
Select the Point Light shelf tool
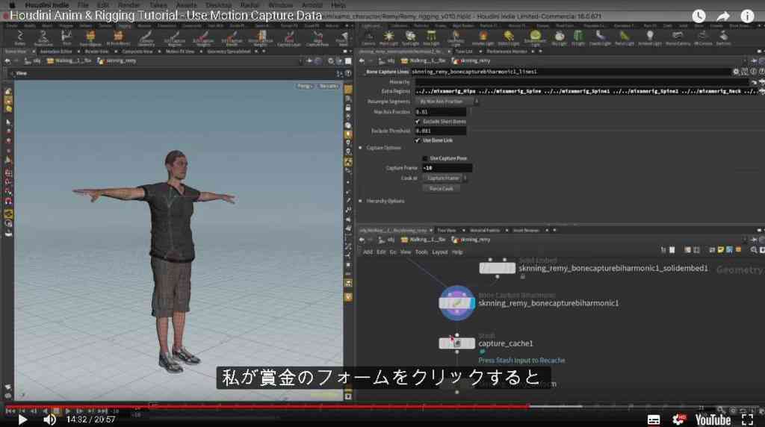point(388,37)
